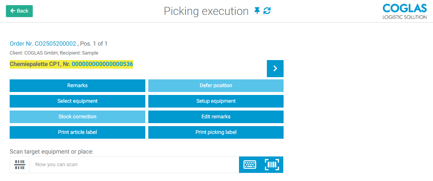
Task: Open Setup equipment
Action: (x=216, y=101)
